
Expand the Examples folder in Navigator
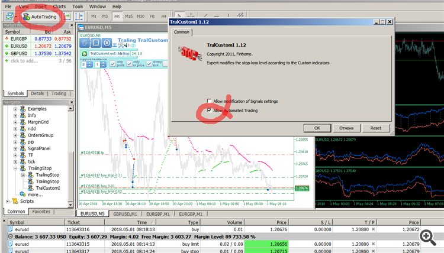coord(15,109)
